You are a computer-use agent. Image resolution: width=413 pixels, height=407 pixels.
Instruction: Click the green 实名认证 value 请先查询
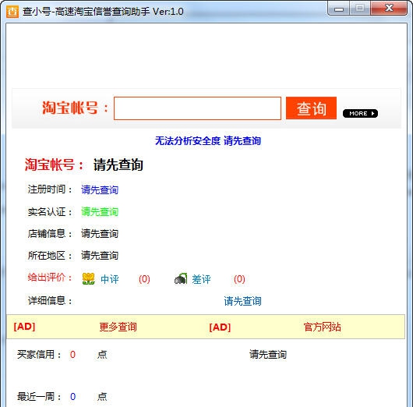coord(100,211)
